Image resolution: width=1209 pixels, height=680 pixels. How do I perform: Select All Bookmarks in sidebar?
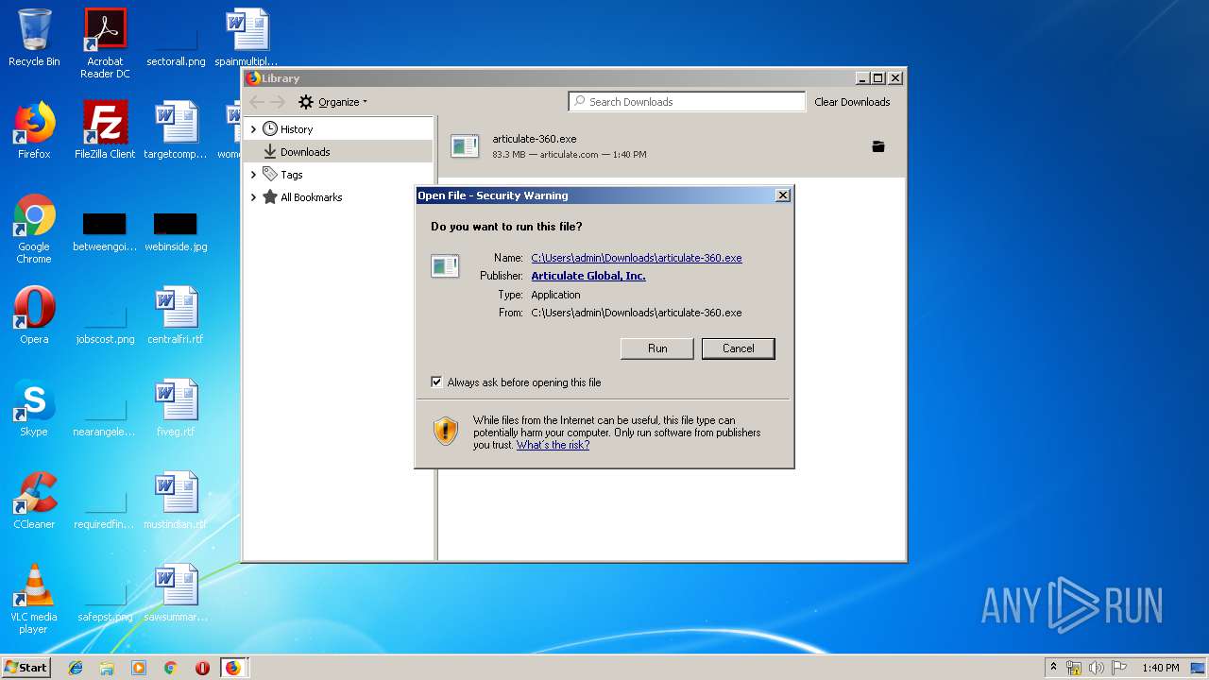(312, 197)
